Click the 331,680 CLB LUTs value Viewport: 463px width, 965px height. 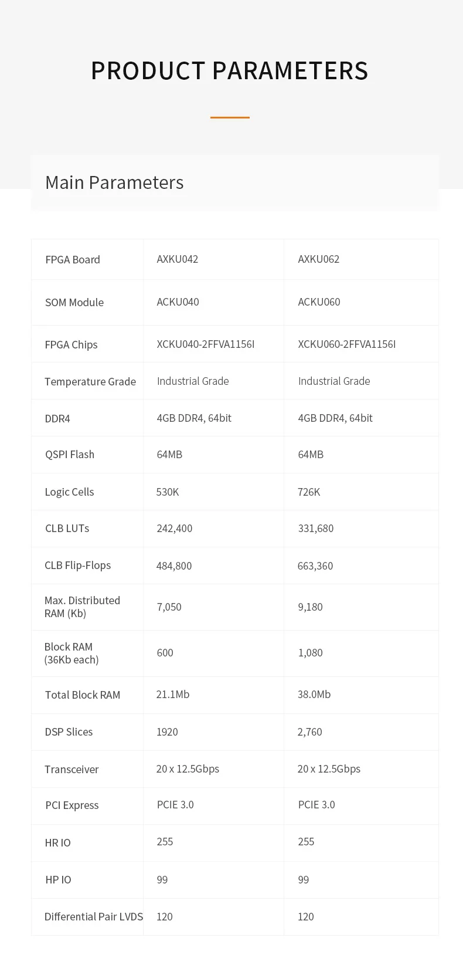coord(316,529)
